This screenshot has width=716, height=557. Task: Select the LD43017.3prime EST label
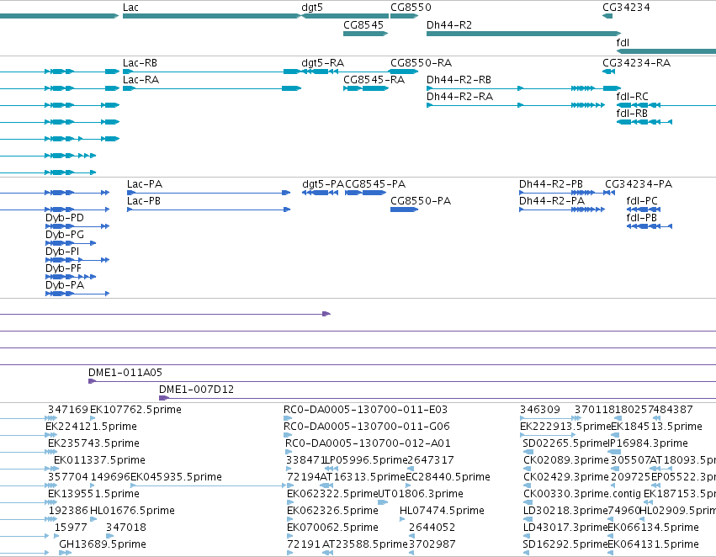tap(565, 528)
